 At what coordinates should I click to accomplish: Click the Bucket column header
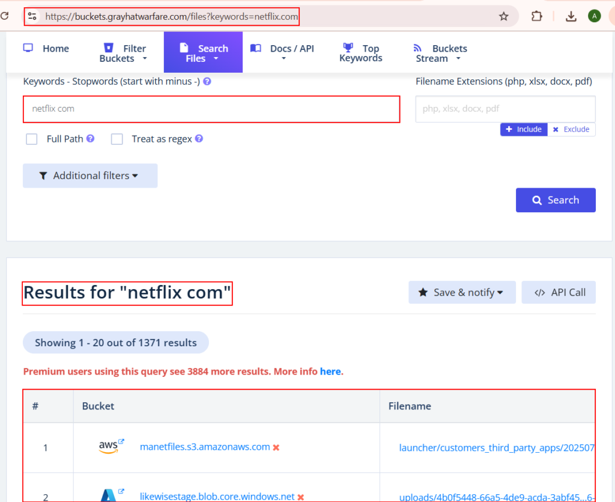point(98,406)
